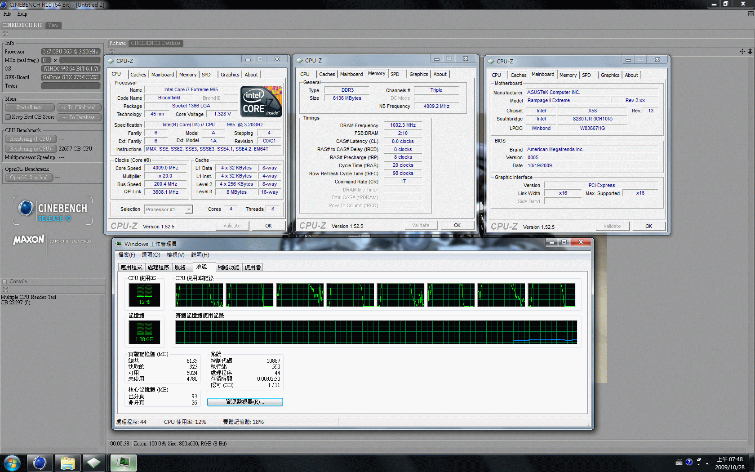Screen dimensions: 755x472
Task: Click the Cinebench title bar app icon
Action: [4, 4]
